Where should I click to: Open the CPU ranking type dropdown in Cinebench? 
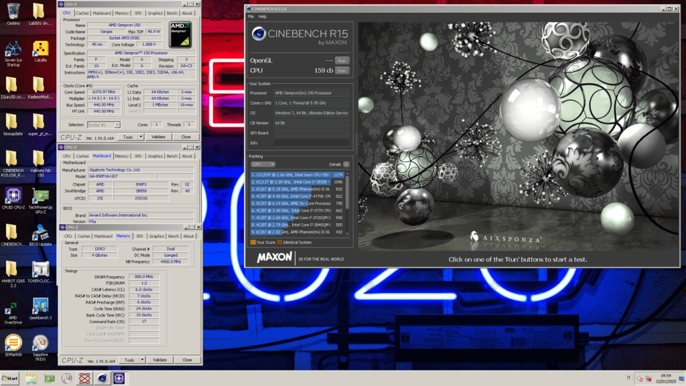click(x=263, y=165)
